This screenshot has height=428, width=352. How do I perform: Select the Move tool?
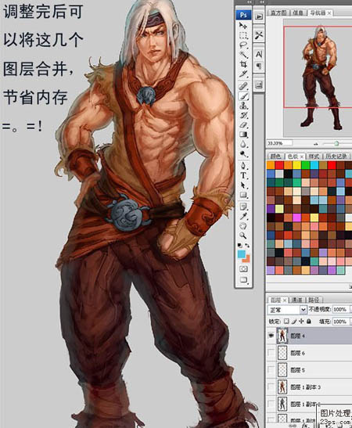point(243,26)
